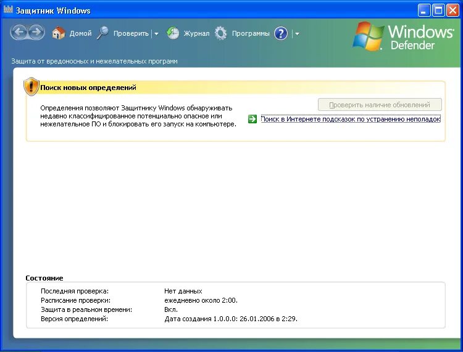This screenshot has height=352, width=463.
Task: Start a scan via magnifying glass icon
Action: click(x=102, y=33)
